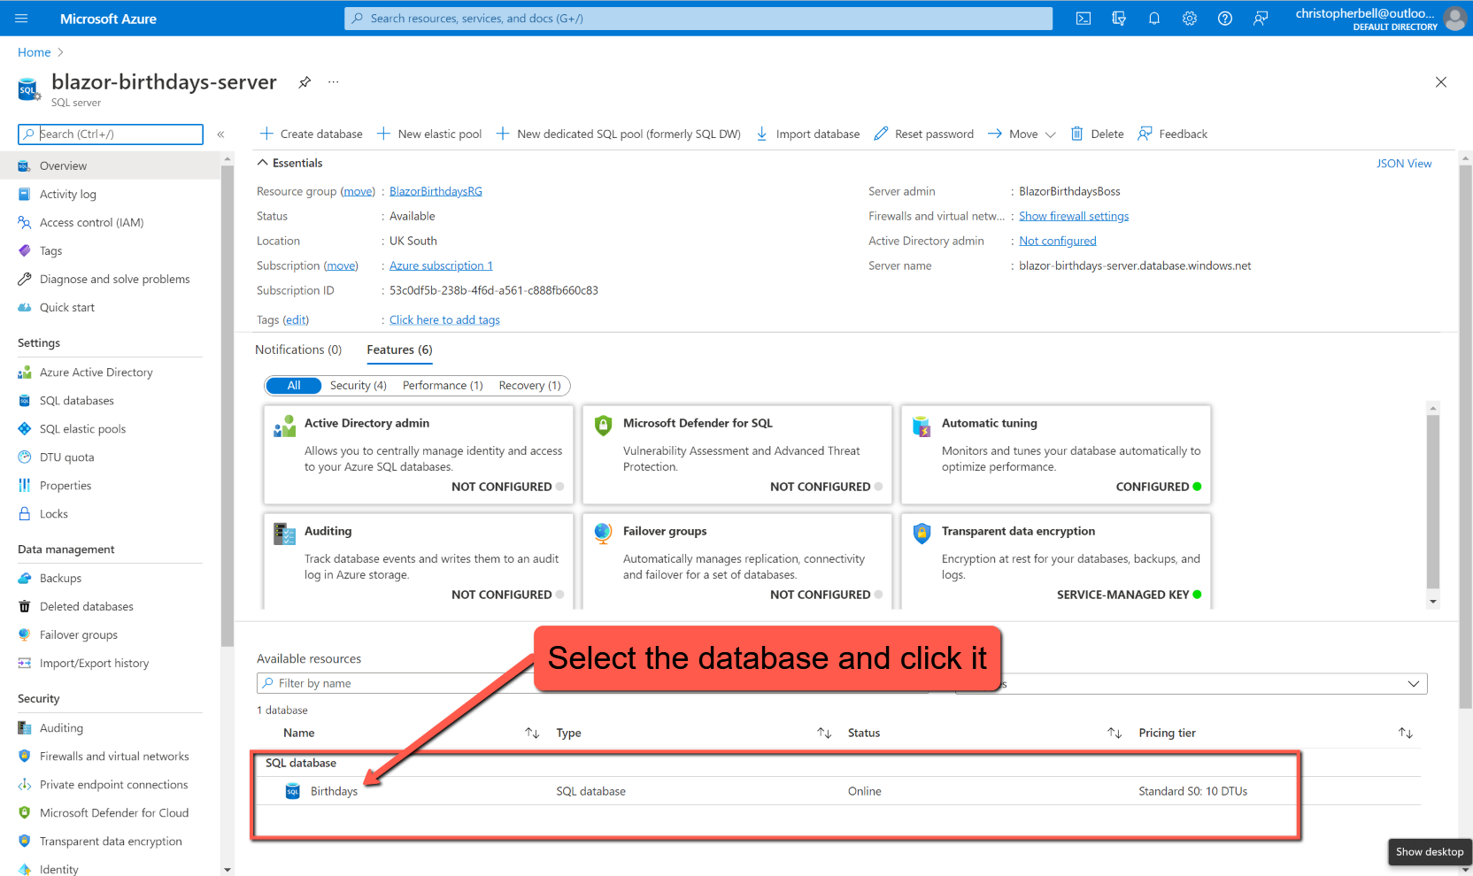Open the help question mark icon
This screenshot has width=1473, height=876.
1224,18
